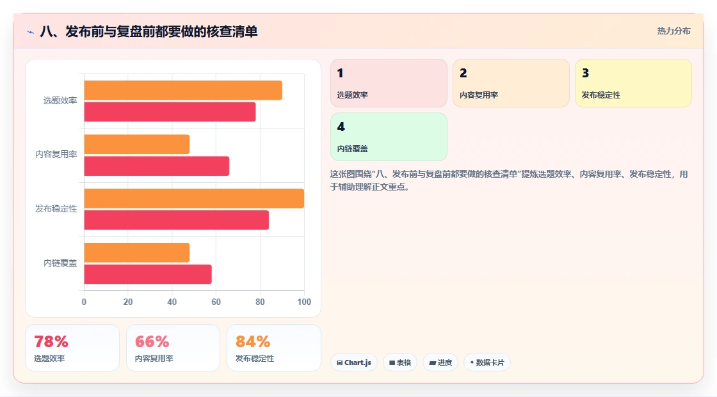Click the star icon in 数据卡片 tag
This screenshot has width=717, height=397.
coord(472,362)
